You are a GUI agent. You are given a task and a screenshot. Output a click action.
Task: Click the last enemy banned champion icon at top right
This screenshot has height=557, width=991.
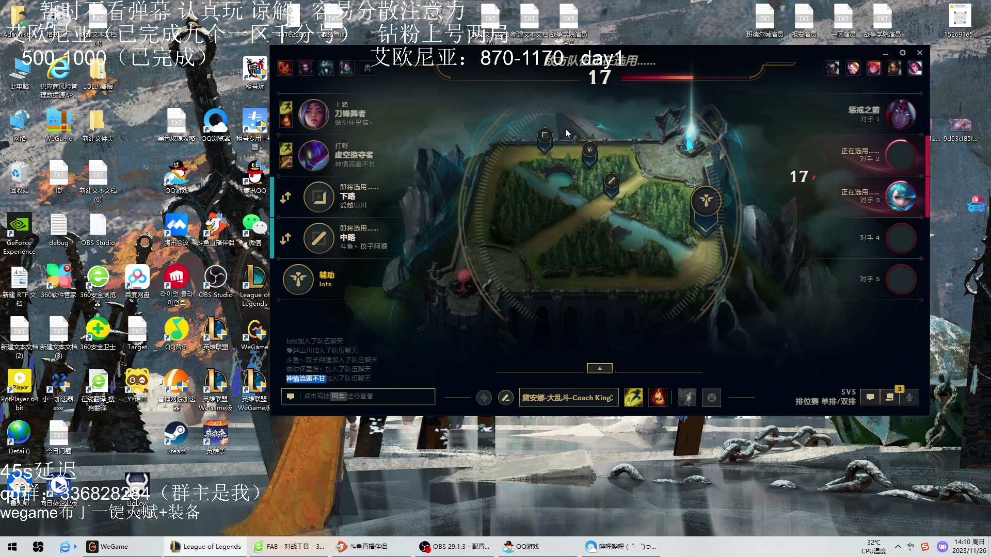tap(915, 68)
